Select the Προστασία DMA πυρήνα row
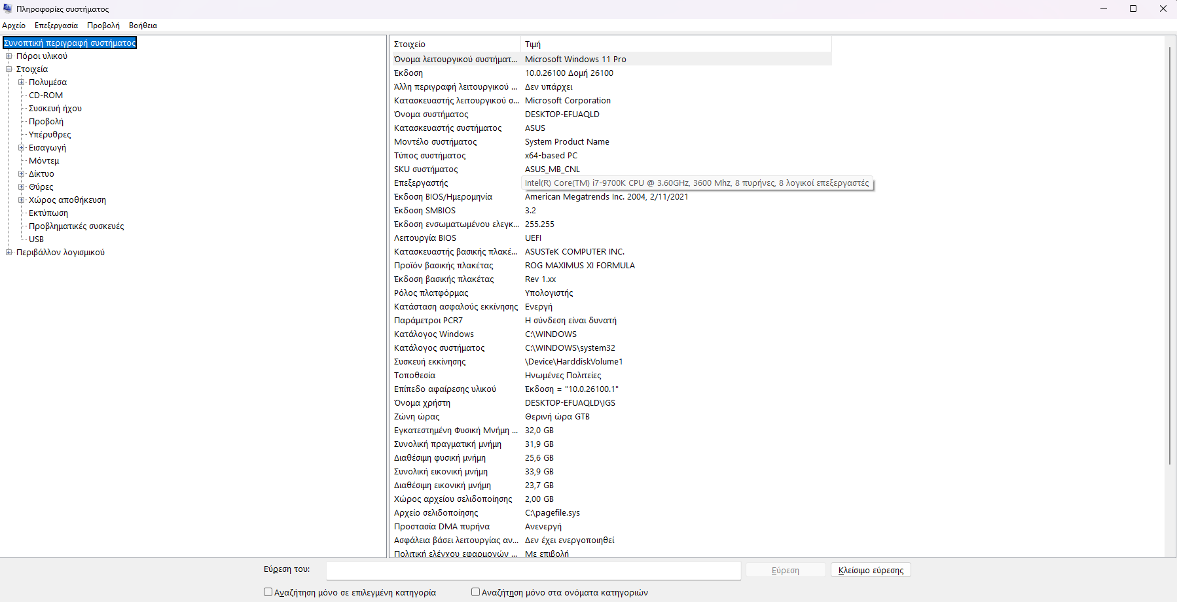Screen dimensions: 1177x602 611,527
